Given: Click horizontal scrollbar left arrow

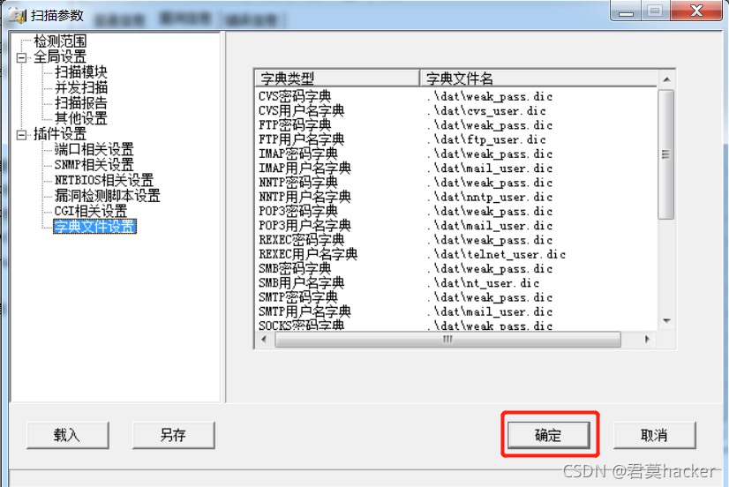Looking at the screenshot, I should 264,340.
